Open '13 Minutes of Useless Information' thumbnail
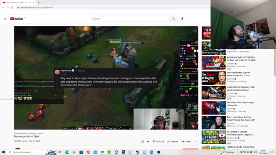Image resolution: width=276 pixels, height=155 pixels. 214,137
